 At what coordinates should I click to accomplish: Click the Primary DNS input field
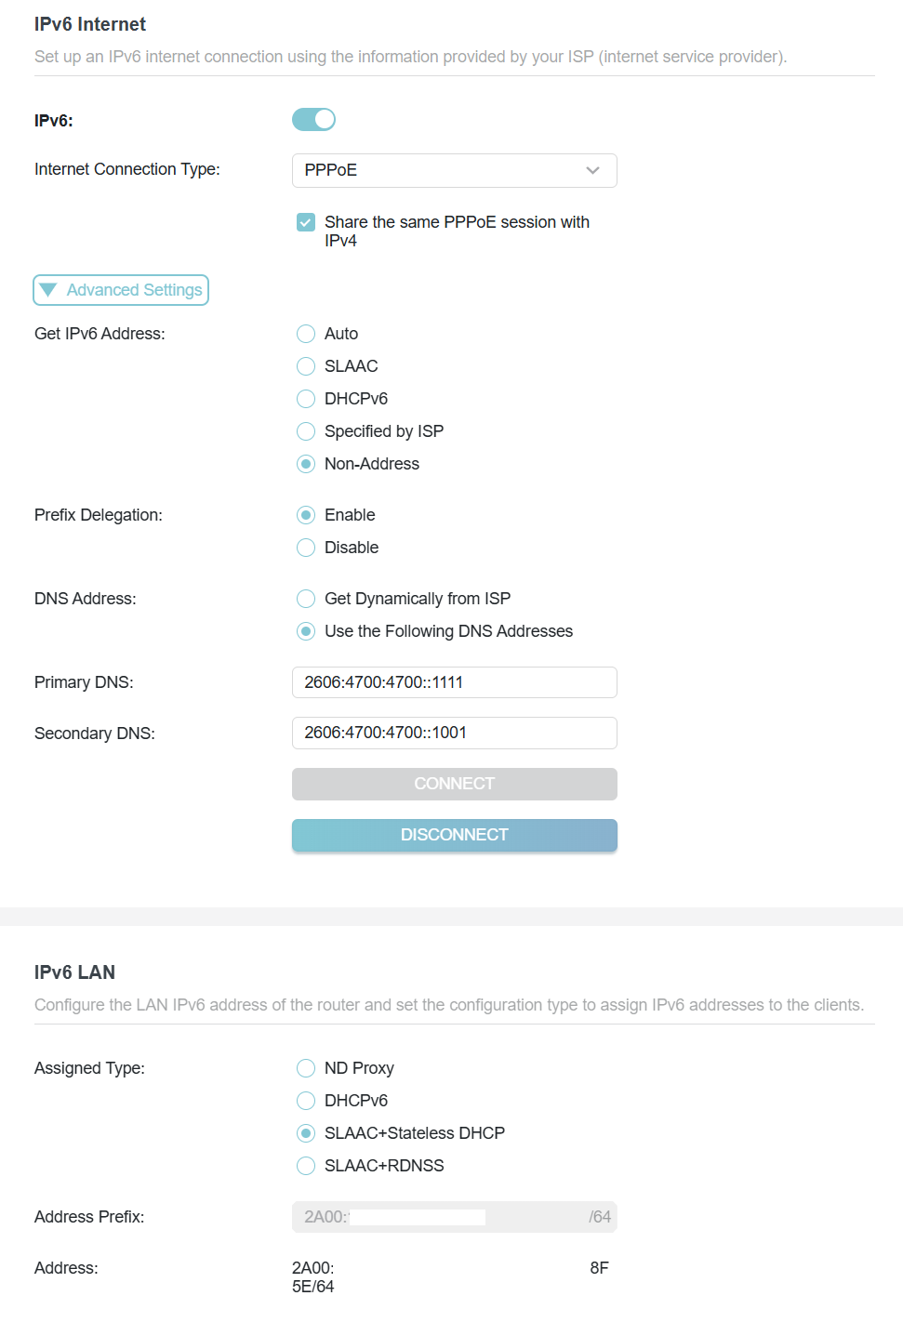[454, 682]
